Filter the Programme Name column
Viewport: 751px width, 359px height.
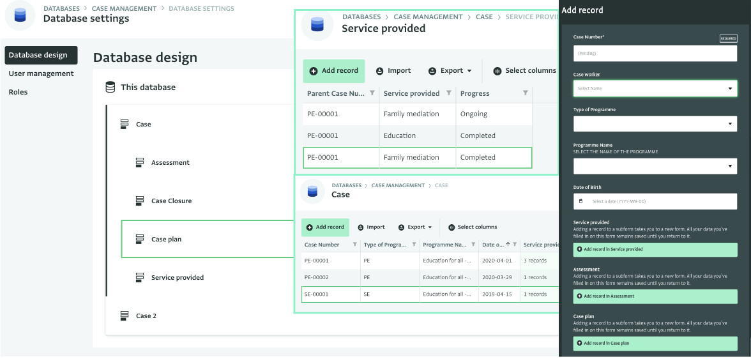[x=473, y=245]
